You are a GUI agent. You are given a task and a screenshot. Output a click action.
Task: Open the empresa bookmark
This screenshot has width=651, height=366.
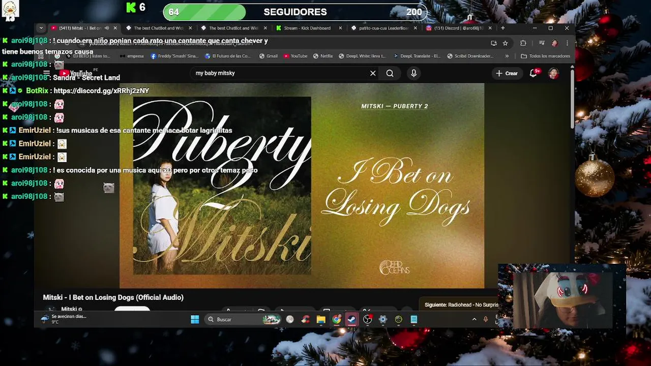(x=132, y=56)
